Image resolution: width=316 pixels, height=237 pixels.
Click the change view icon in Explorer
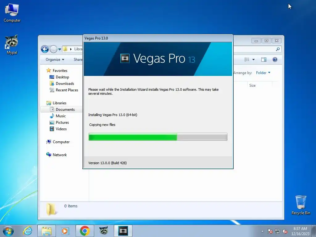247,60
